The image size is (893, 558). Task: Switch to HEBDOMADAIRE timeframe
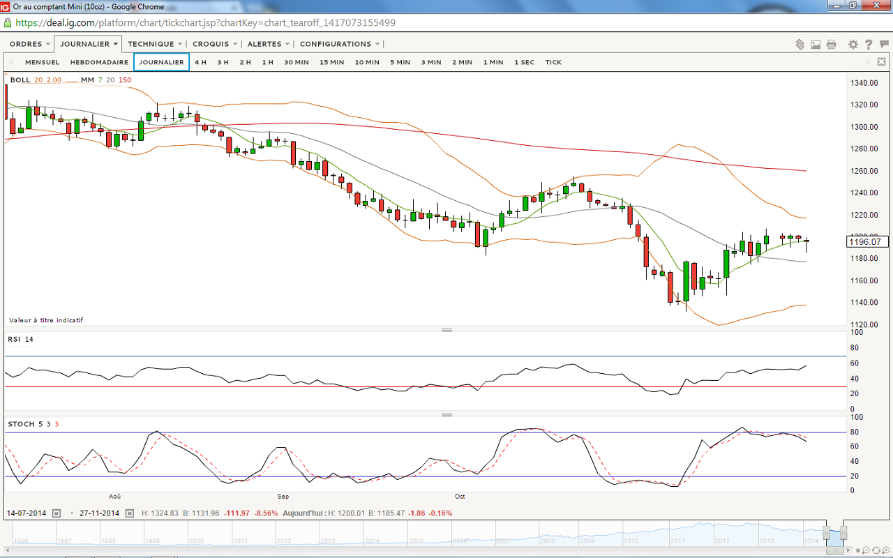coord(98,62)
